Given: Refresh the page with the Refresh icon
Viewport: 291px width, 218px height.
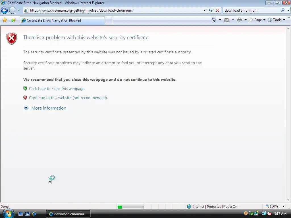Looking at the screenshot, I should [211, 11].
